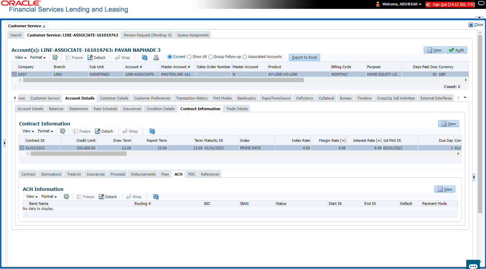Screen dimensions: 486x269
Task: Click Query By Example icon in Contract Information toolbar
Action: [x=63, y=131]
